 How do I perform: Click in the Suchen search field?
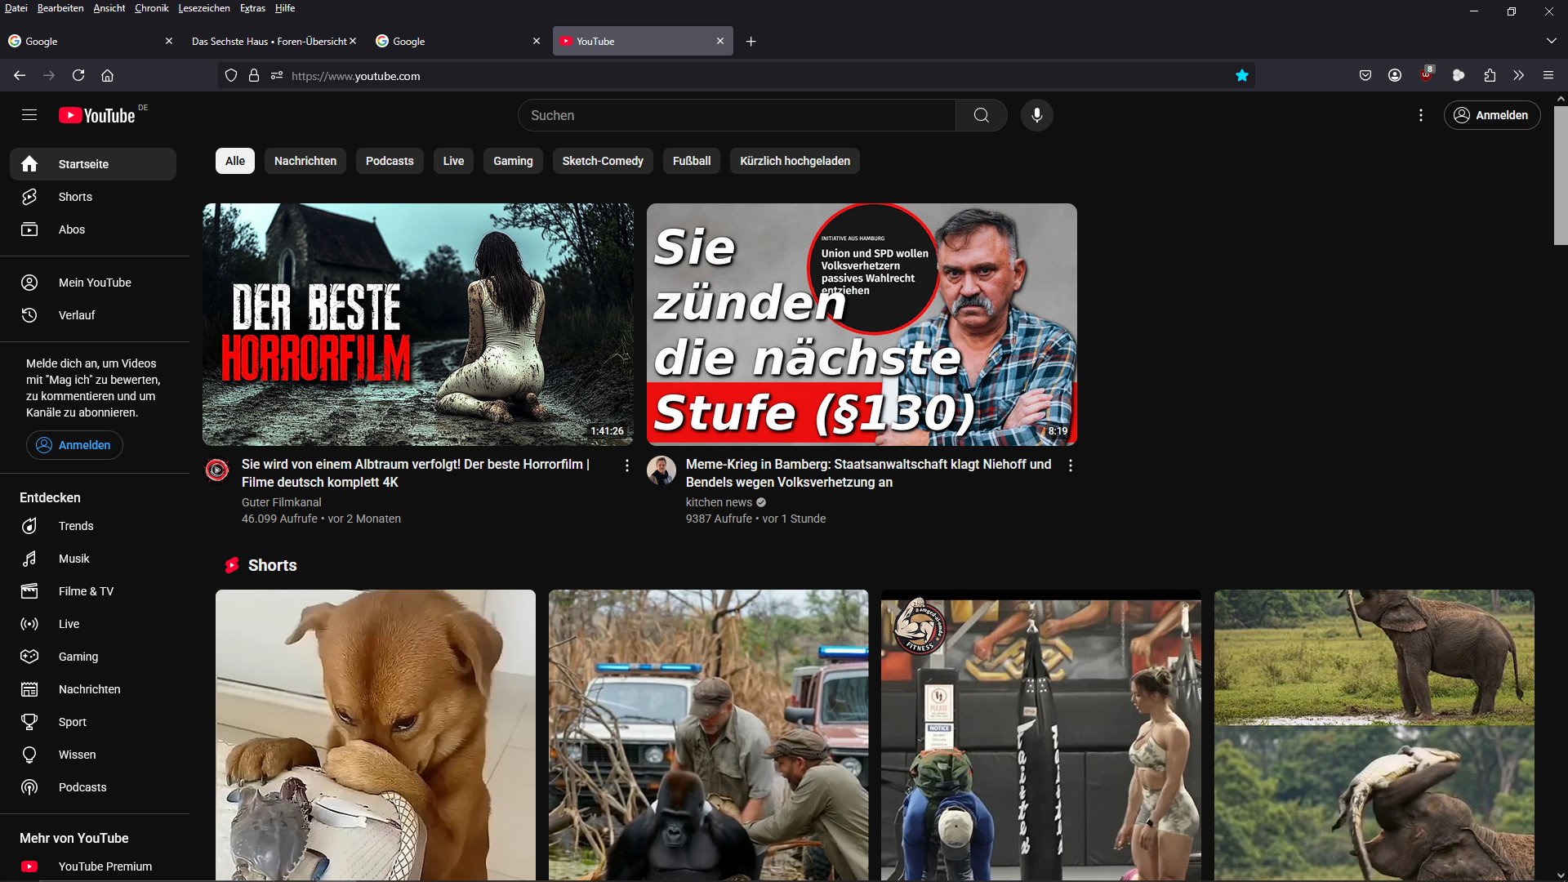[x=735, y=115]
